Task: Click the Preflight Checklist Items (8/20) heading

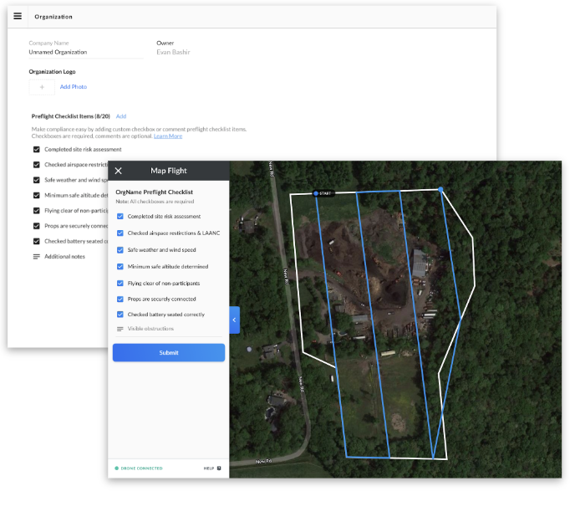Action: pyautogui.click(x=71, y=116)
